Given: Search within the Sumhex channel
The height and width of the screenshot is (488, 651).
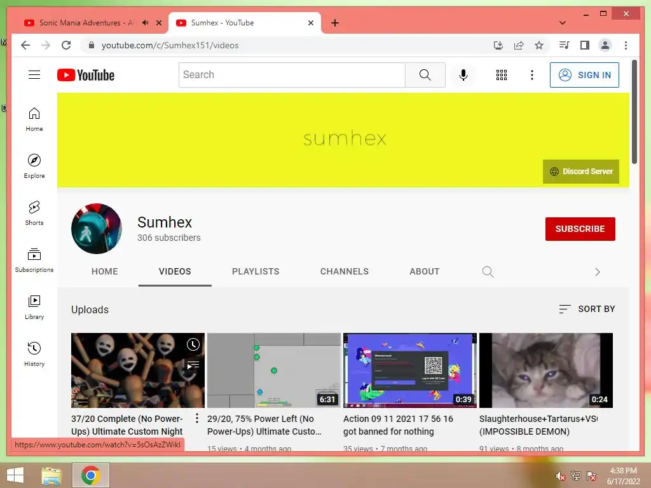Looking at the screenshot, I should 488,272.
